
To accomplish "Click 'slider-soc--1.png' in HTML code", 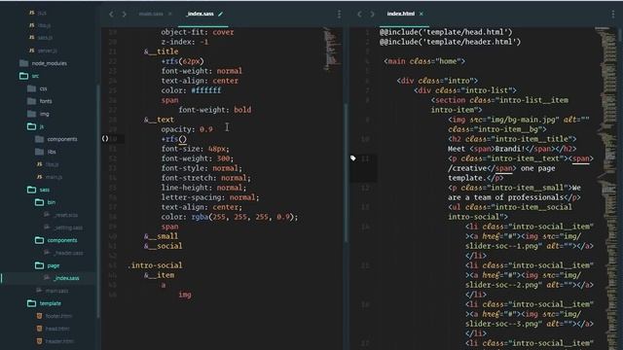I will (x=504, y=246).
